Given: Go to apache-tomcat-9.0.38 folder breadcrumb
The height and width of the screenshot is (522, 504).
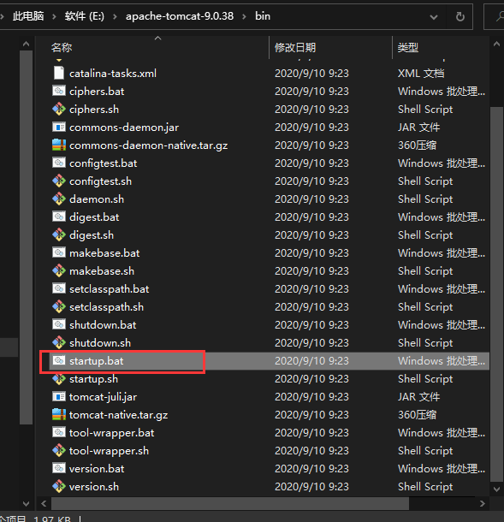Looking at the screenshot, I should [180, 16].
